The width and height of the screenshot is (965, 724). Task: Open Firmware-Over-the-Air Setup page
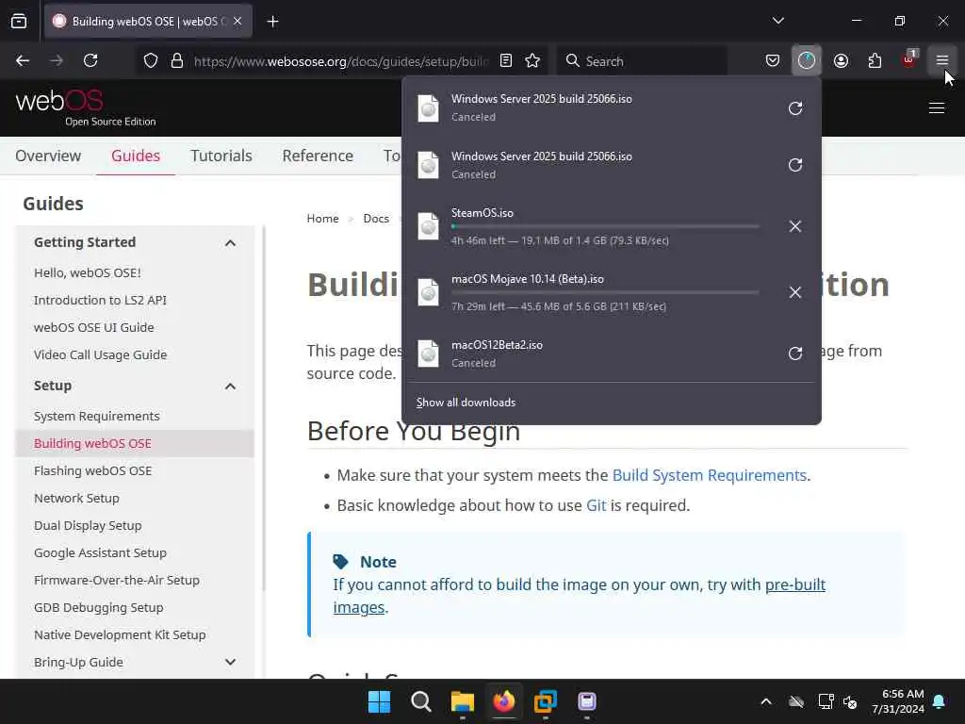(x=116, y=580)
